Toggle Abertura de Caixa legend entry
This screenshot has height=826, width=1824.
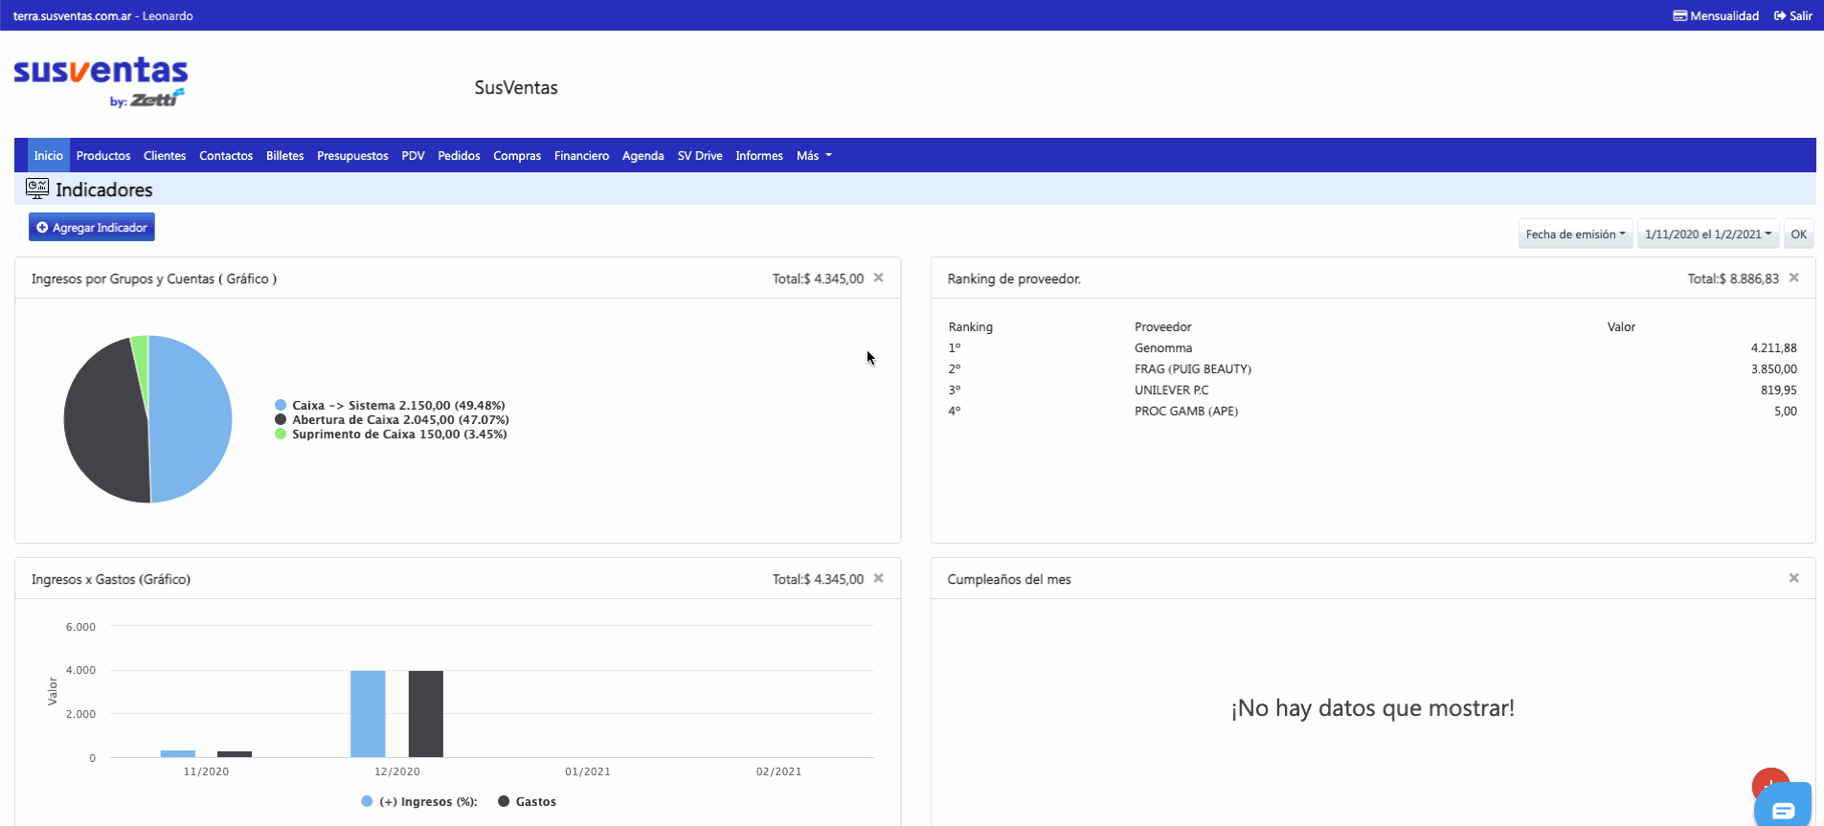click(392, 419)
